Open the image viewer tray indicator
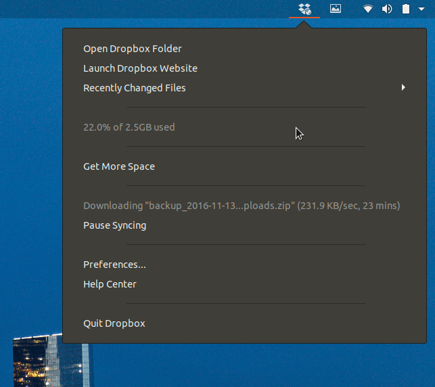 click(335, 9)
